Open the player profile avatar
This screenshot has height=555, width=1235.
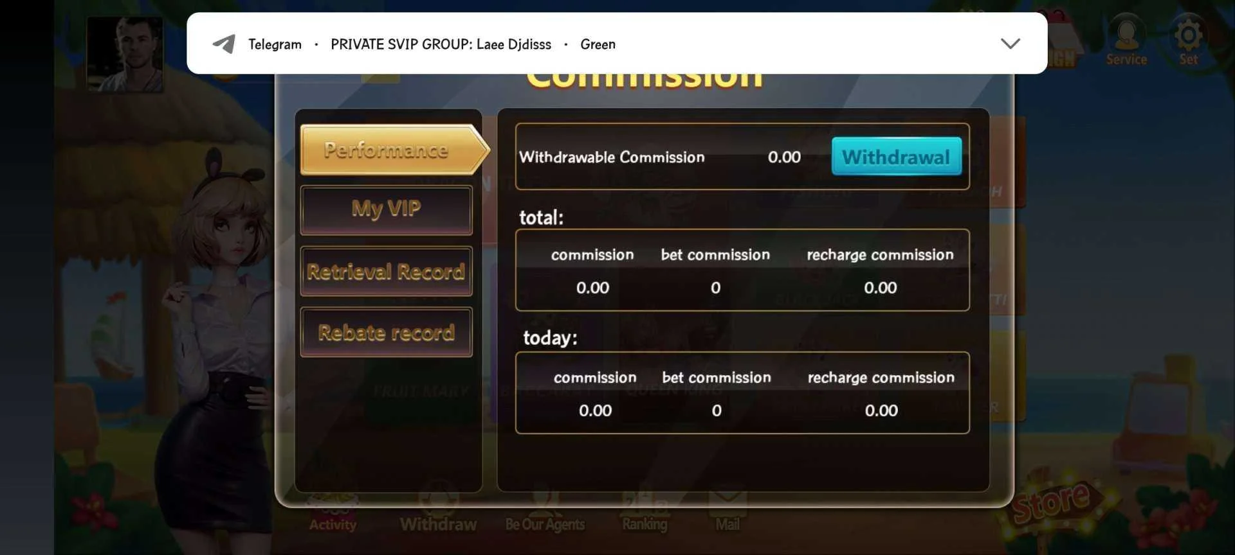coord(125,54)
